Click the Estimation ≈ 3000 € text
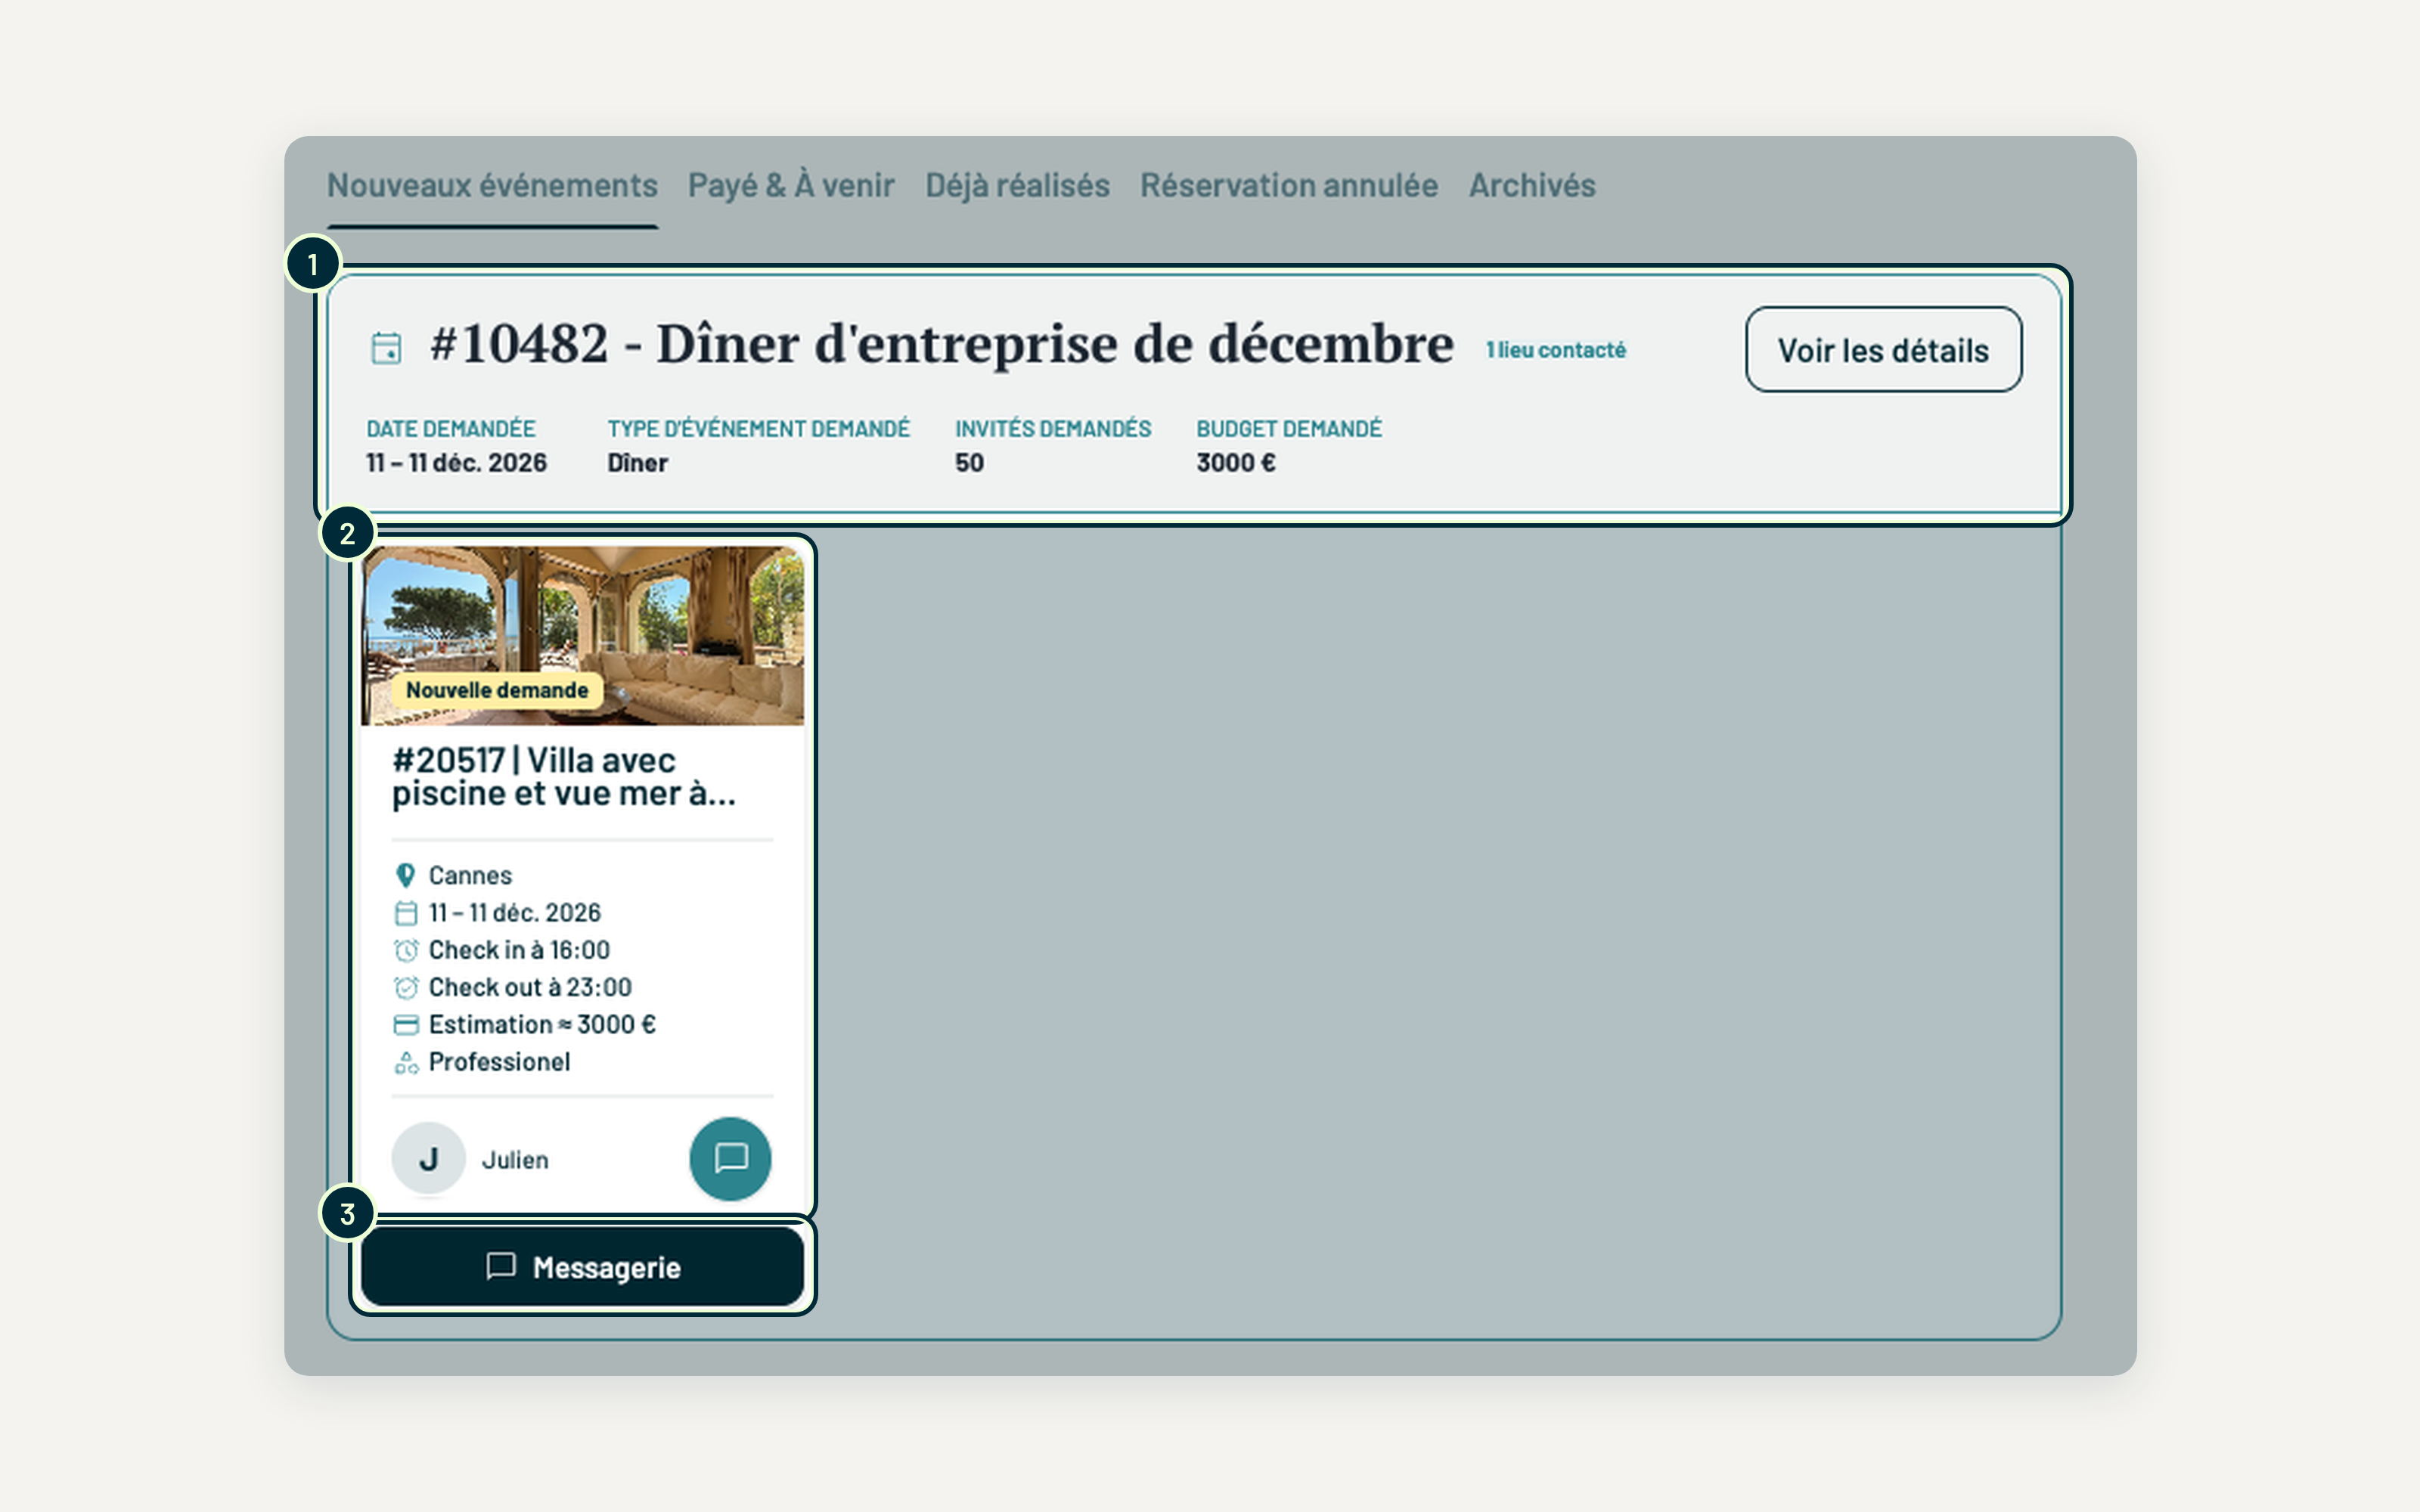Image resolution: width=2420 pixels, height=1512 pixels. click(x=542, y=1025)
